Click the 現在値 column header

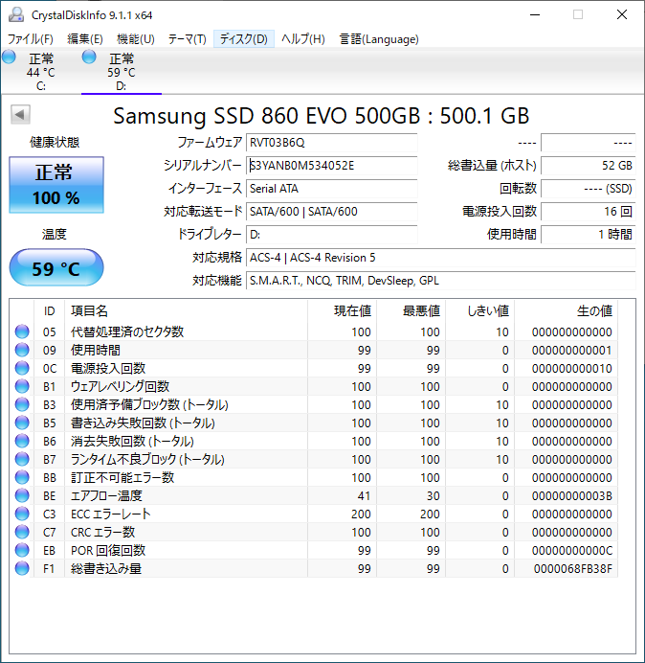point(343,311)
